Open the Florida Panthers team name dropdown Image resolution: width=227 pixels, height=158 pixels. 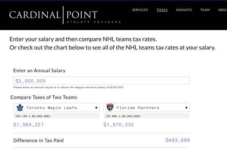point(140,108)
